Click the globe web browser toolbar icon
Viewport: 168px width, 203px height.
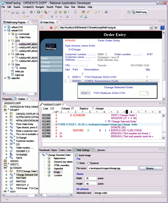pyautogui.click(x=106, y=12)
